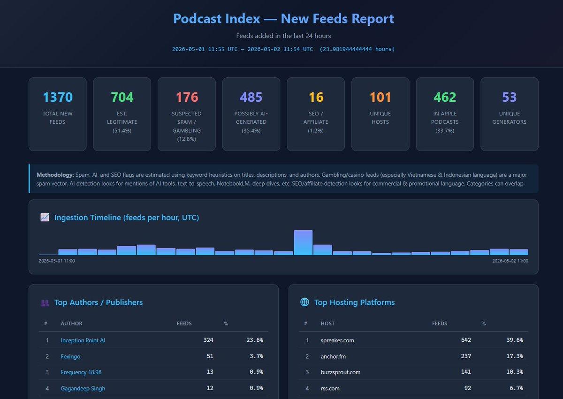Select the Possibly AI-Generated stat card
Viewport: 563px width, 399px height.
tap(251, 114)
